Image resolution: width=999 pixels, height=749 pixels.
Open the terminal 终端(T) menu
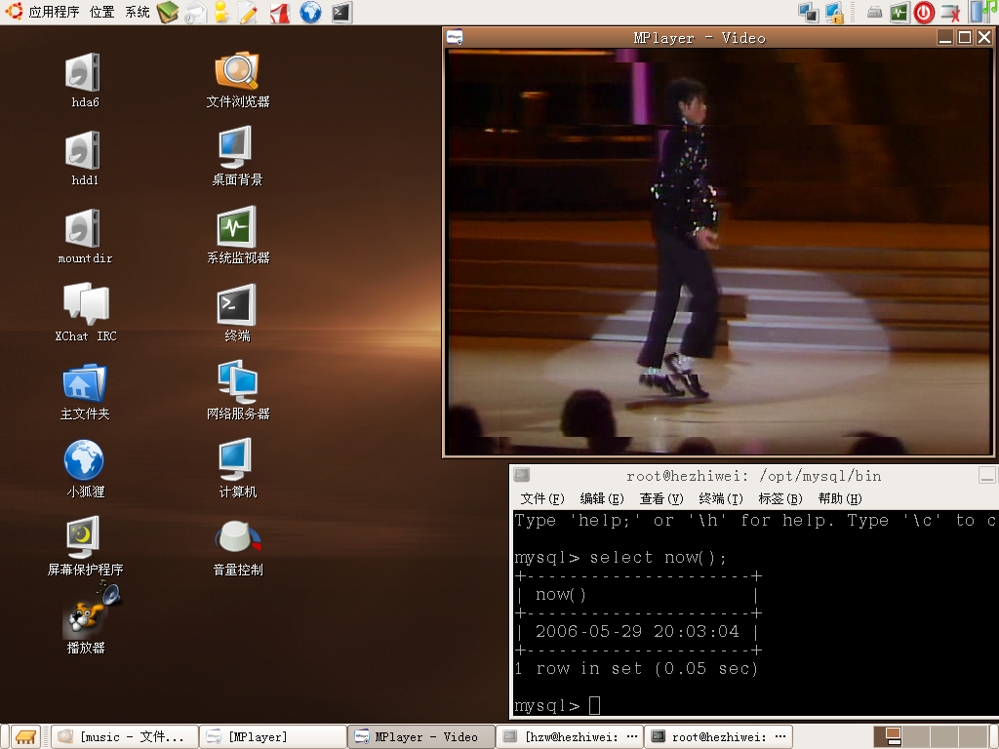(721, 498)
